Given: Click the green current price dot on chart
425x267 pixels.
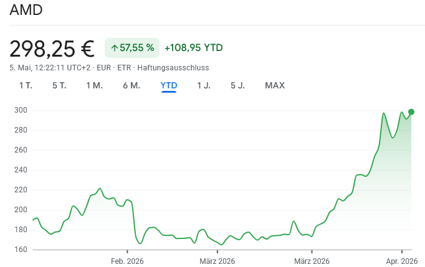Looking at the screenshot, I should click(411, 112).
